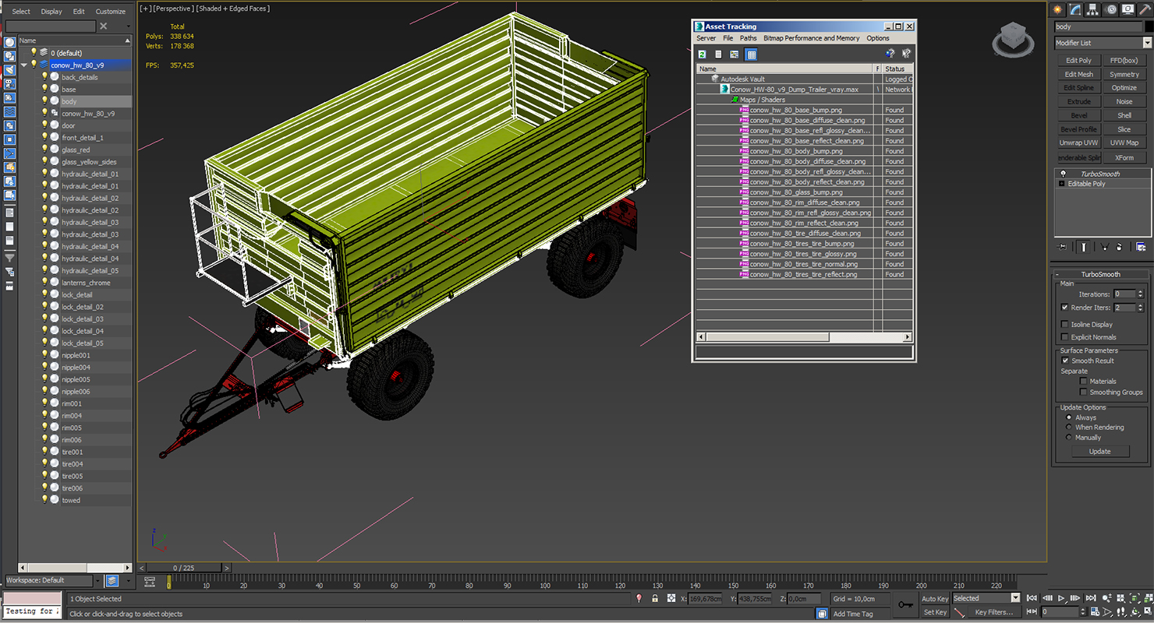This screenshot has width=1154, height=623.
Task: Select the Manually update radio button
Action: (1069, 438)
